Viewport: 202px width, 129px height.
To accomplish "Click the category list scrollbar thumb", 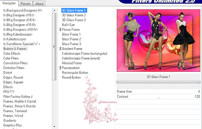I will 54,46.
